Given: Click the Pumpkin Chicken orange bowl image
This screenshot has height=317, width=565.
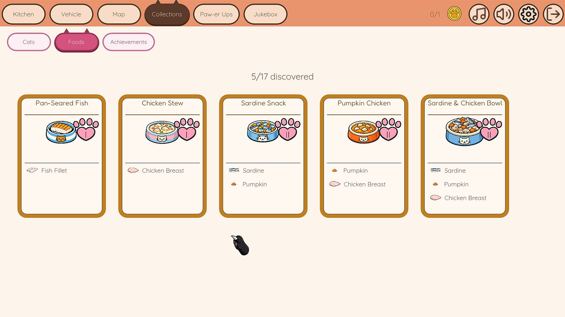Looking at the screenshot, I should pos(363,132).
